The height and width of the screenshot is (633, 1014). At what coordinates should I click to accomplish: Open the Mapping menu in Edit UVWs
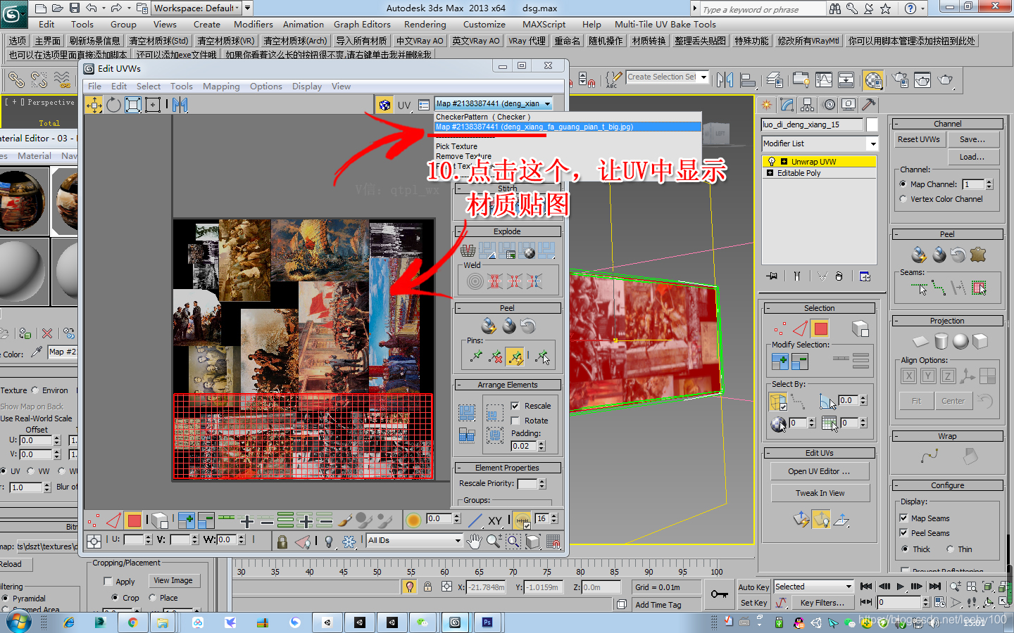click(x=221, y=87)
